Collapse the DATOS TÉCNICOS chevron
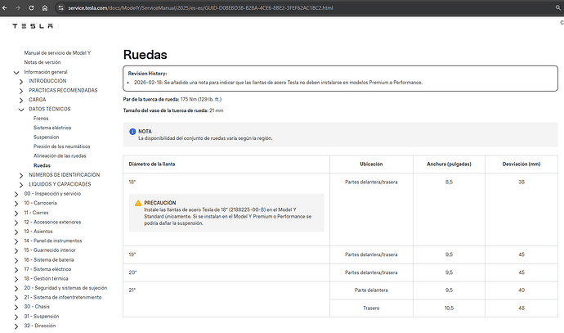Image resolution: width=564 pixels, height=333 pixels. pos(21,110)
